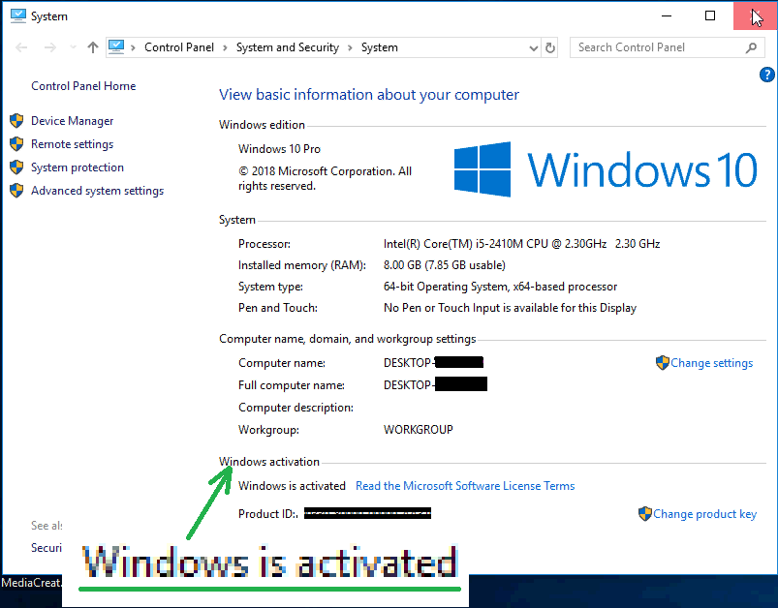The width and height of the screenshot is (778, 608).
Task: Click shield icon beside System protection
Action: click(16, 167)
